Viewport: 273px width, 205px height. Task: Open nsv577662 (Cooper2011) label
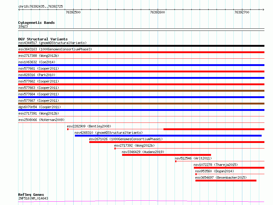(x=39, y=81)
